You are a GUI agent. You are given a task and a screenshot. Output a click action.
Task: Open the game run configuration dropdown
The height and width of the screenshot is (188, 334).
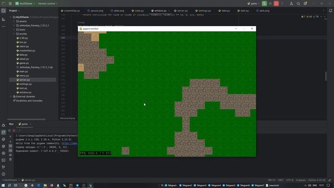pyautogui.click(x=253, y=4)
